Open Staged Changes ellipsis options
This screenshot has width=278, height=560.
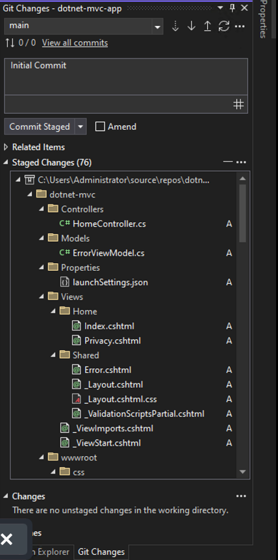pos(241,162)
